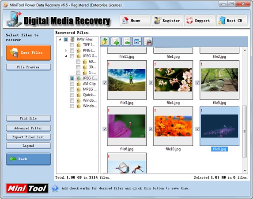Select the file6.jpg purple flower thumbnail

(x=127, y=126)
